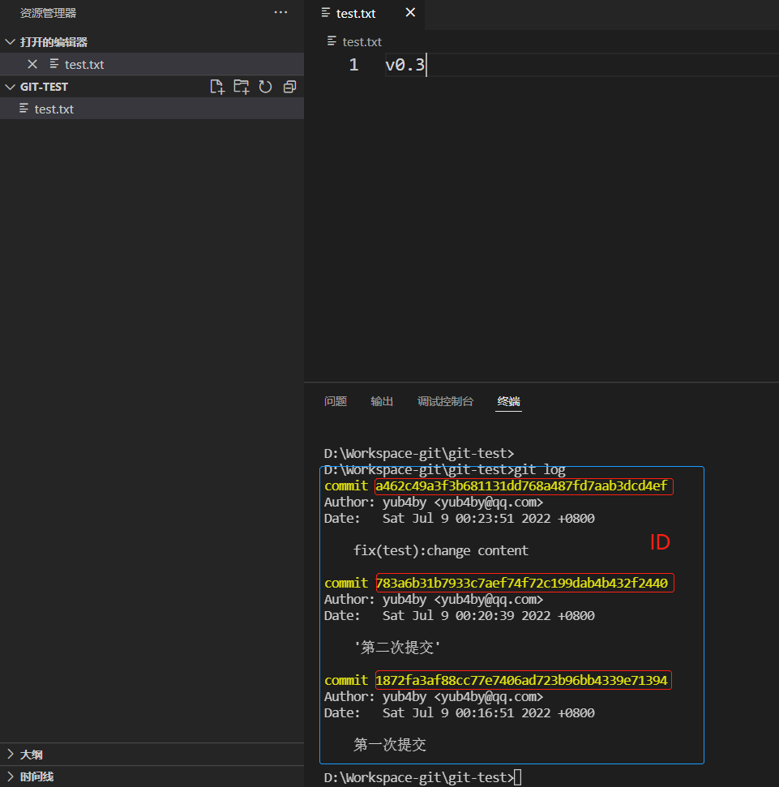Open test.txt in the GIT-TEST file tree
This screenshot has width=779, height=787.
click(x=152, y=109)
